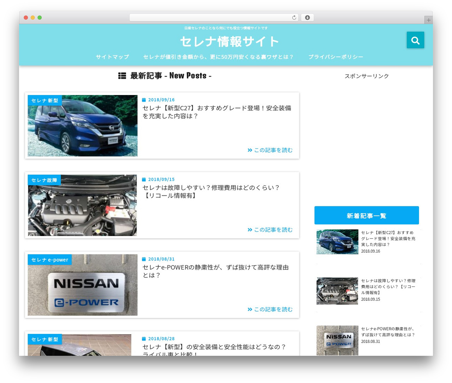This screenshot has width=452, height=383.
Task: Open the browser downloads button
Action: (x=307, y=18)
